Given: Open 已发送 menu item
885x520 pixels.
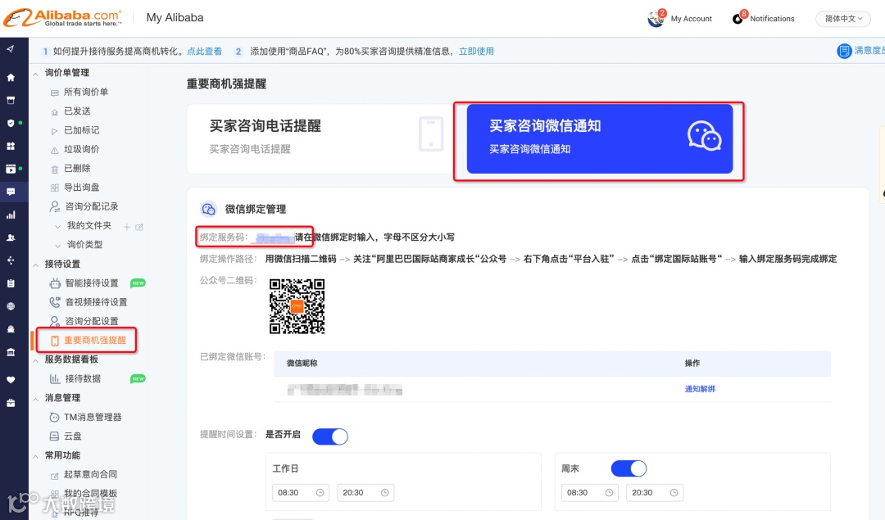Looking at the screenshot, I should point(77,111).
